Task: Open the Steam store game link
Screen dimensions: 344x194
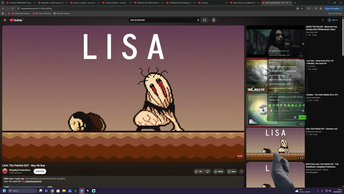Action: (x=27, y=187)
